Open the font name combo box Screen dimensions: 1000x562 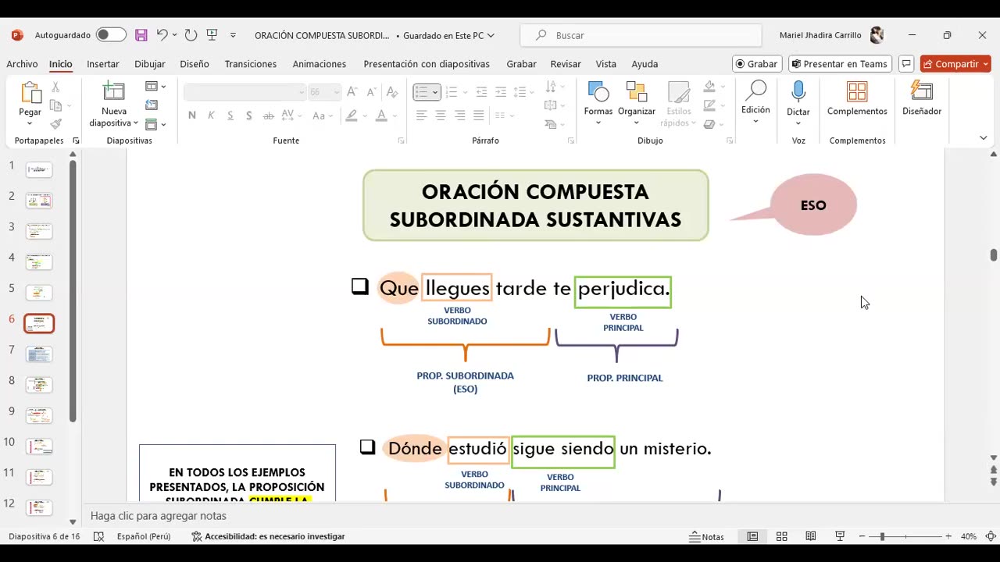click(245, 92)
